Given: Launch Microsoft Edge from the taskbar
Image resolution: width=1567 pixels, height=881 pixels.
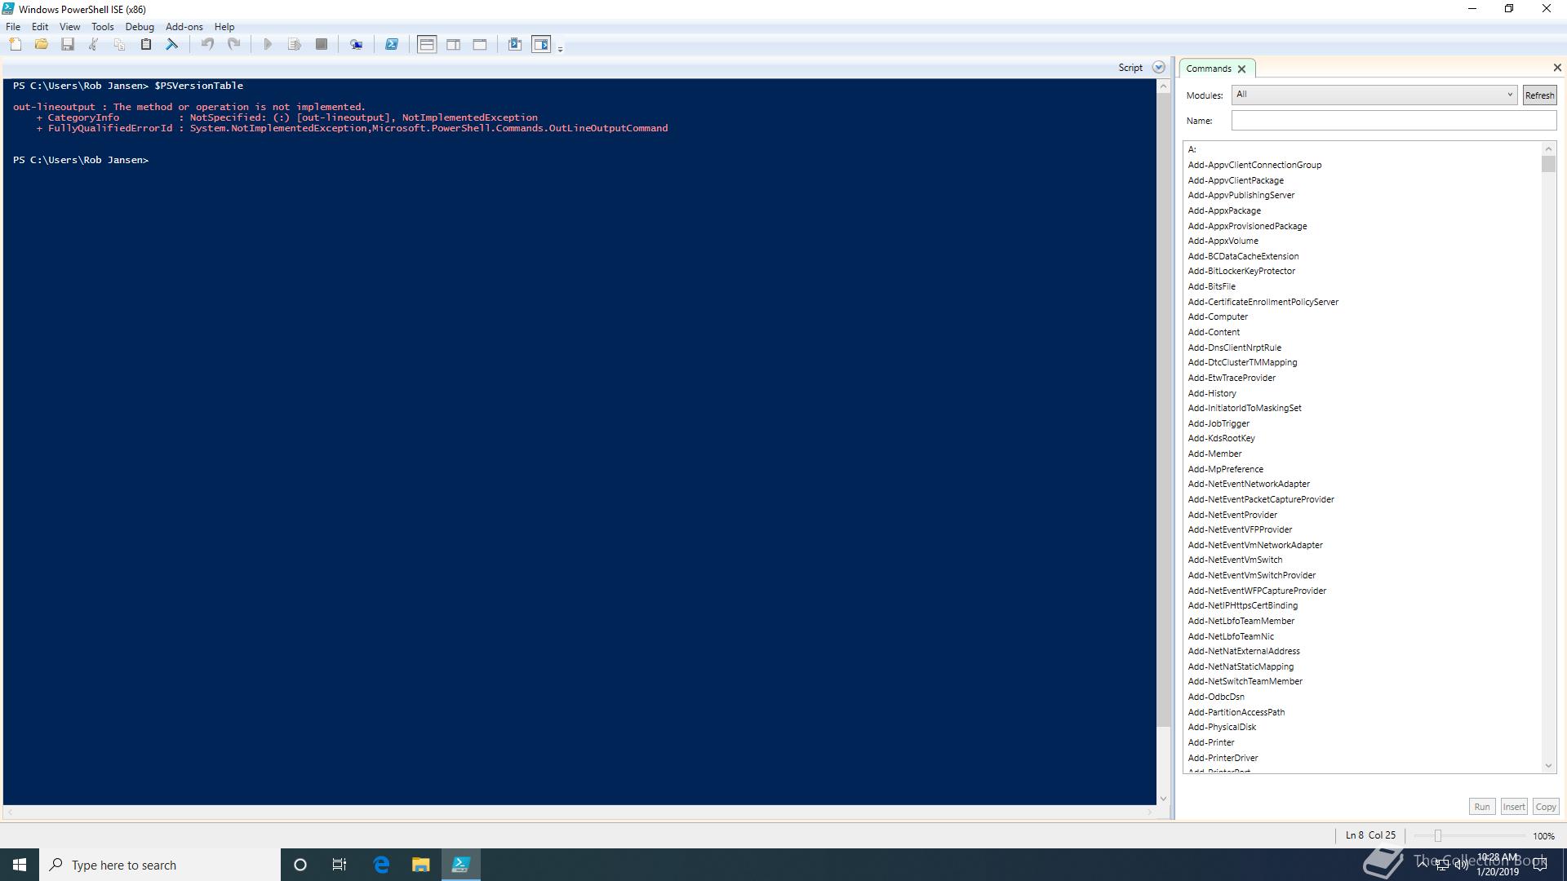Looking at the screenshot, I should 381,865.
